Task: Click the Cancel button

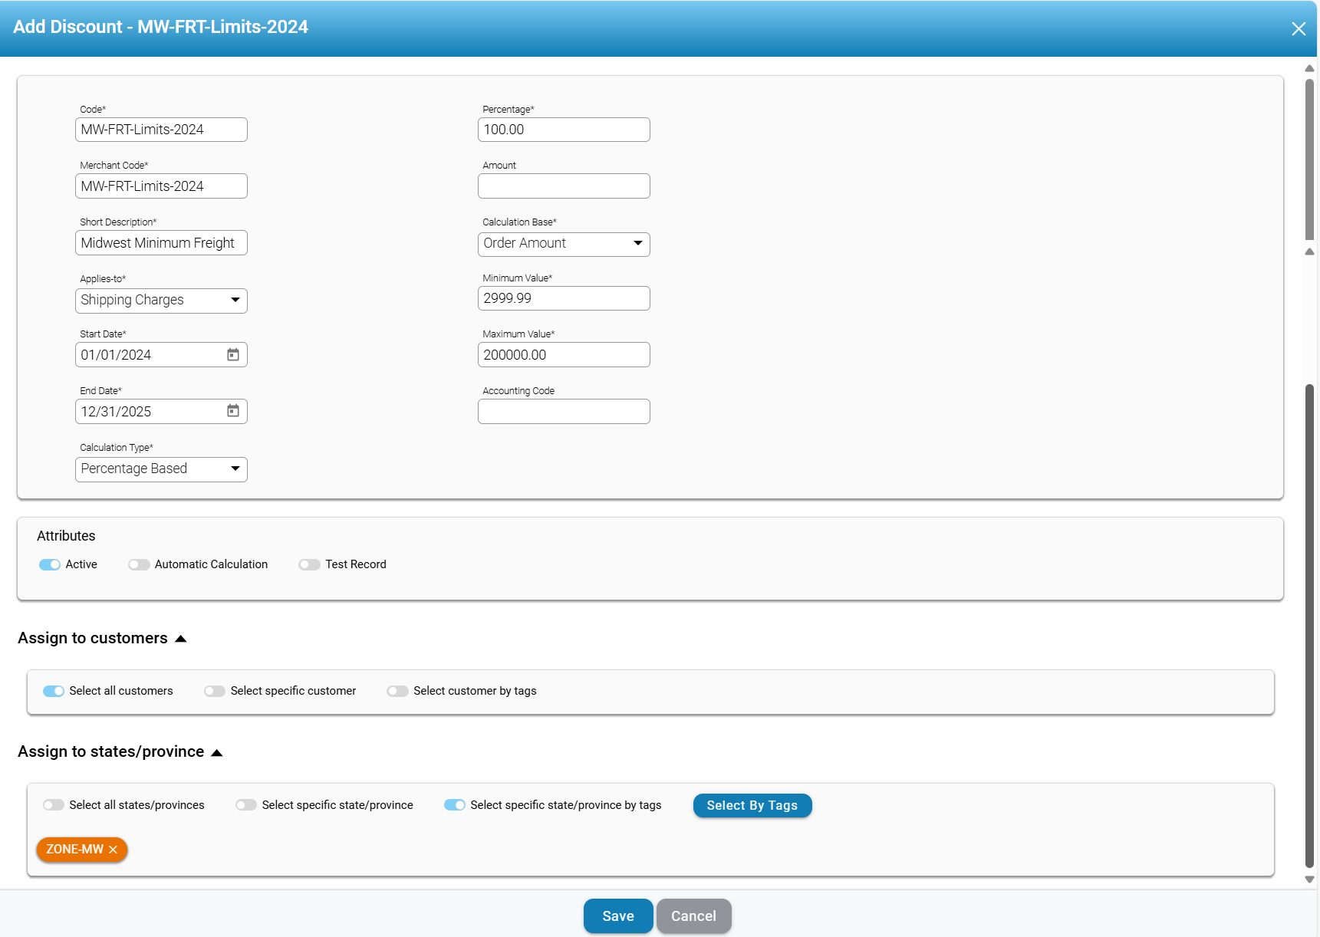Action: (693, 916)
